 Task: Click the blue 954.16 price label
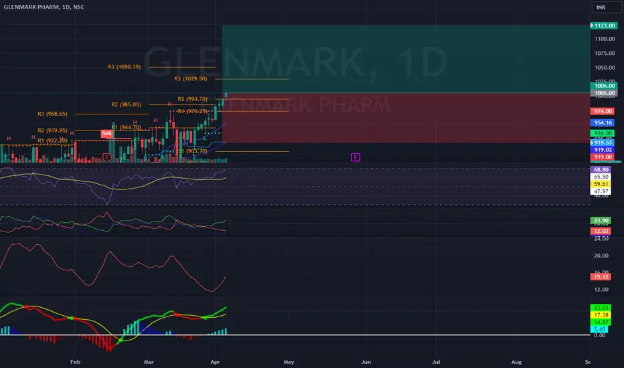point(602,122)
